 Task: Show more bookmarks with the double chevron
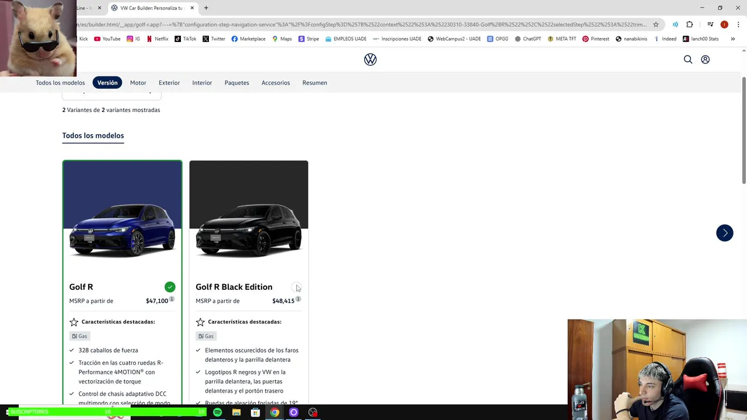732,39
